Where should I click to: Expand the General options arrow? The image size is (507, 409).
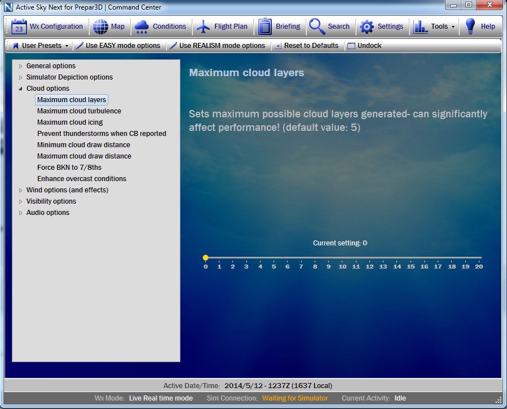(20, 66)
